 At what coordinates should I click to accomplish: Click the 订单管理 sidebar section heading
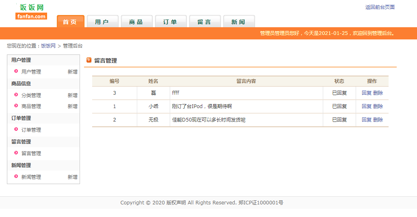point(21,118)
